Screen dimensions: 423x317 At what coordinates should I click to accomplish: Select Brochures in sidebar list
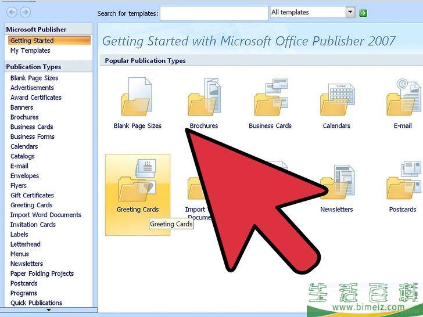pos(24,117)
